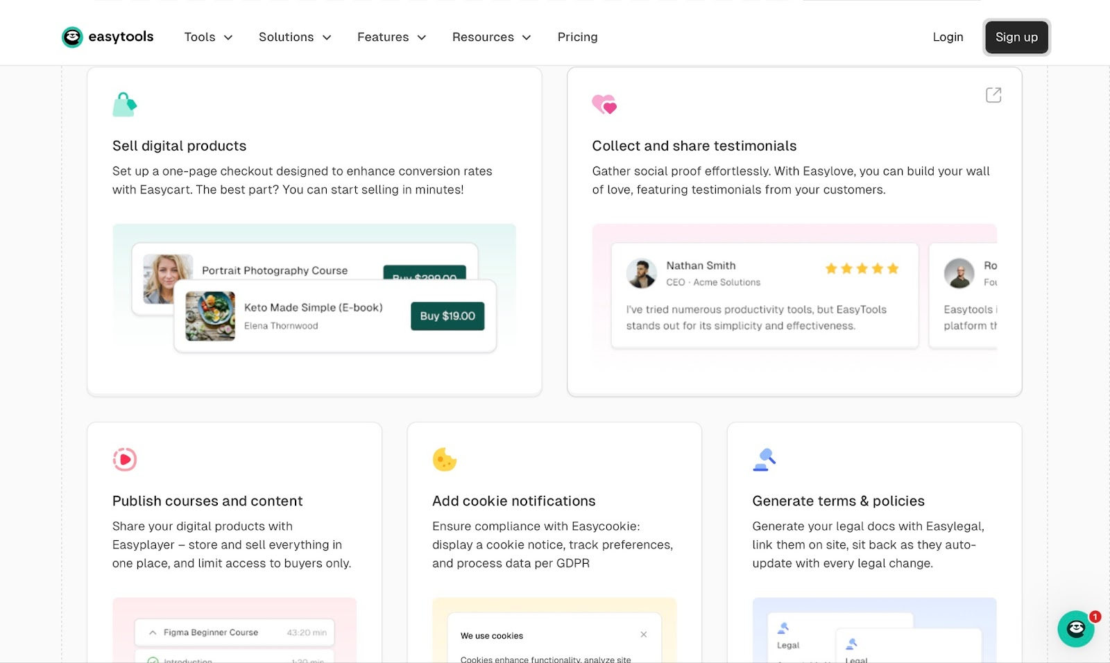Open the Tools dropdown menu
The height and width of the screenshot is (663, 1110).
[208, 37]
